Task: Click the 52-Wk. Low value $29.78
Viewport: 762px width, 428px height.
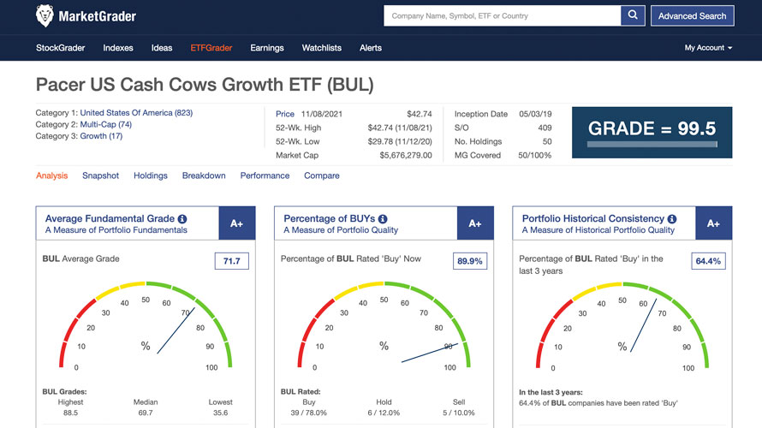Action: (400, 141)
